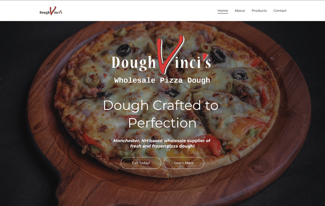The width and height of the screenshot is (325, 206).
Task: Click the Call Today! button
Action: point(141,163)
